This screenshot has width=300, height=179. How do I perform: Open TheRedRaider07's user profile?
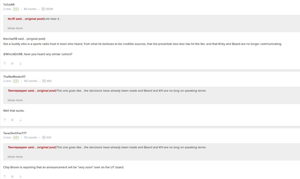(14, 77)
